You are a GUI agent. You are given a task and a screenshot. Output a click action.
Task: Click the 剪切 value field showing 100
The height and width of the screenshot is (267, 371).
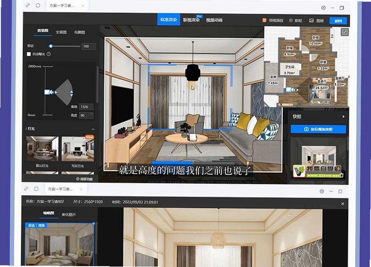[89, 46]
